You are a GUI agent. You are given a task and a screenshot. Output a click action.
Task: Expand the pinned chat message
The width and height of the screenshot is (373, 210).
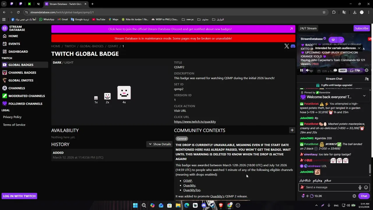tap(364, 96)
